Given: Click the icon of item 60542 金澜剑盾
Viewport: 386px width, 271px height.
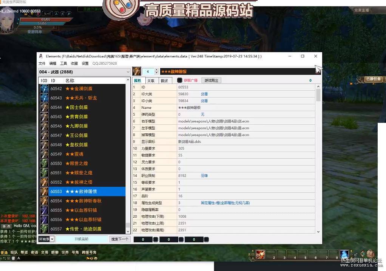Looking at the screenshot, I should pyautogui.click(x=44, y=89).
